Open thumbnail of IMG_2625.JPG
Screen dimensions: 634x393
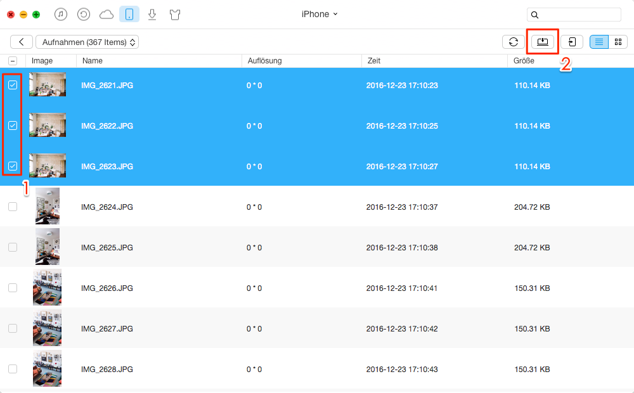point(48,247)
